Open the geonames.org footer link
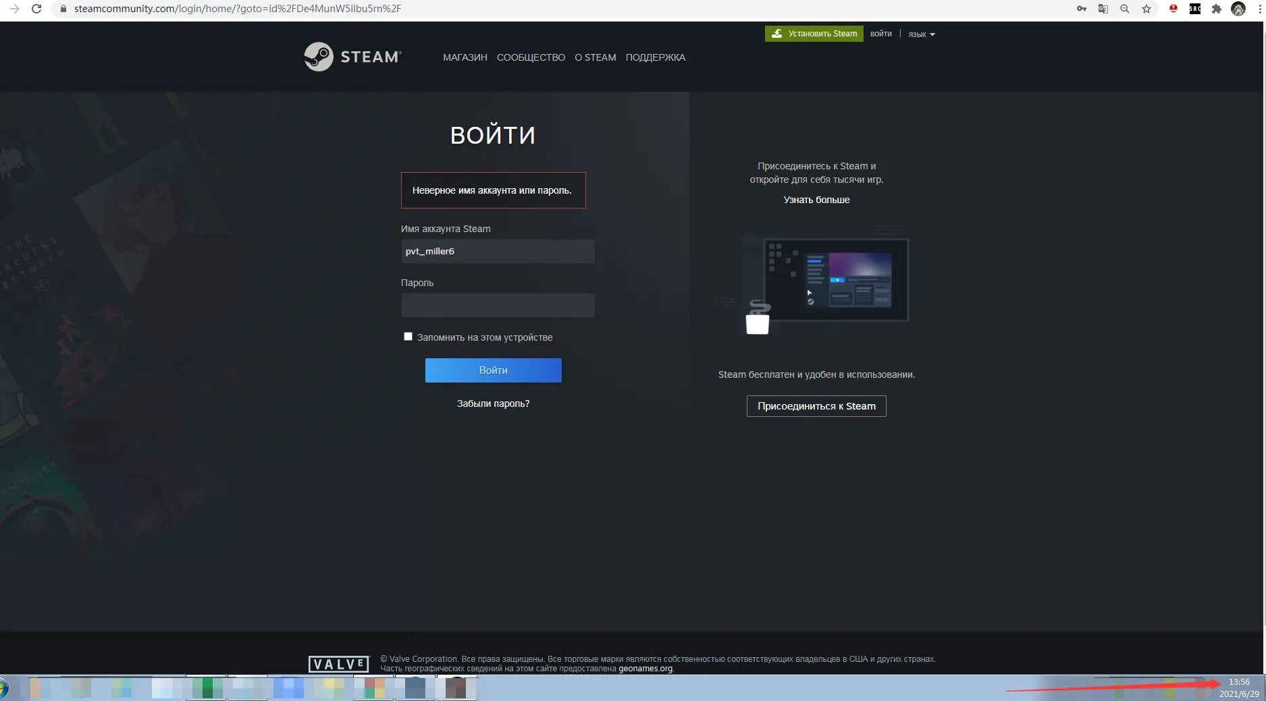 645,669
